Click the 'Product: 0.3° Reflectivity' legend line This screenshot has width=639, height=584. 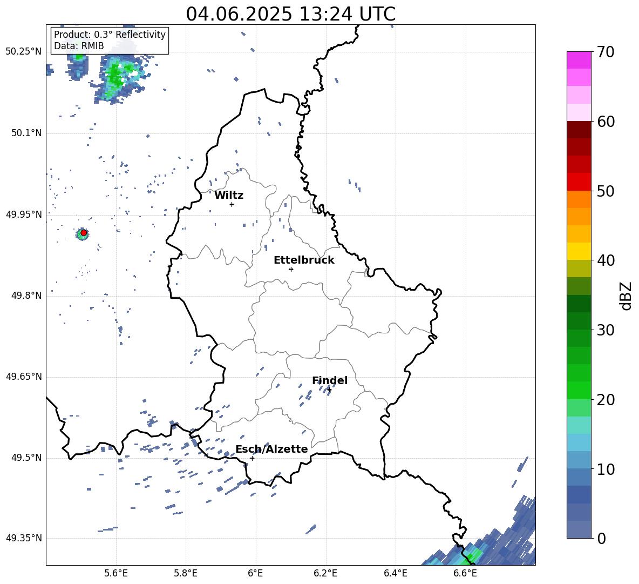(x=110, y=34)
